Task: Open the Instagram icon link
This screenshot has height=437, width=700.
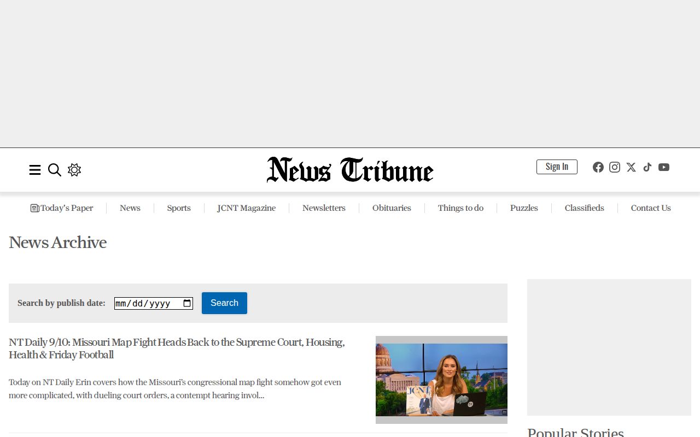Action: (x=615, y=167)
